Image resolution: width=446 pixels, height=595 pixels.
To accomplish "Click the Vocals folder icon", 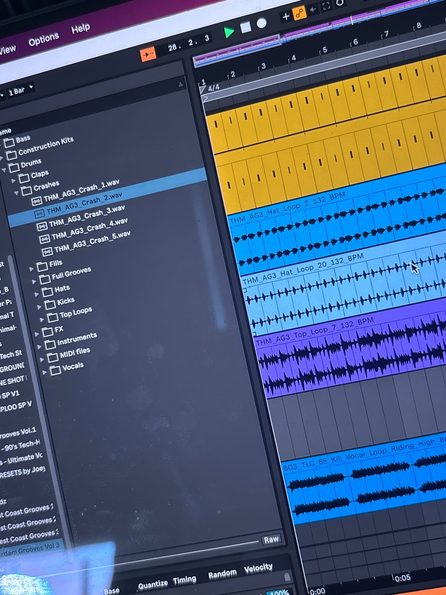I will click(55, 370).
